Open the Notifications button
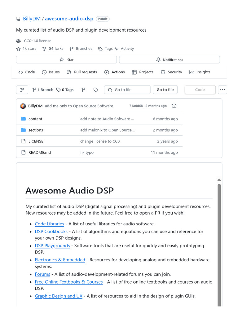The image size is (238, 317). 170,60
